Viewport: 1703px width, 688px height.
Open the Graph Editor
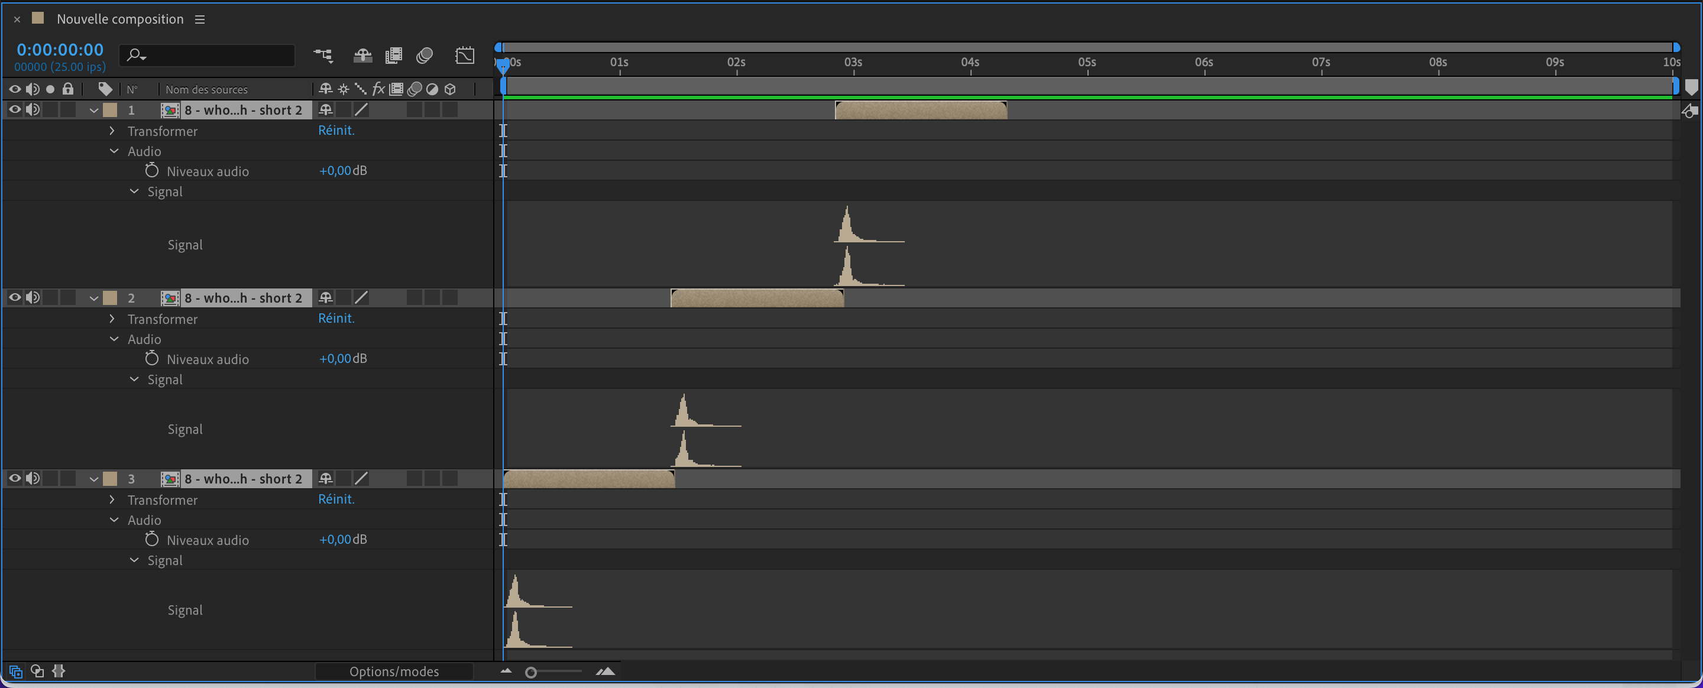(465, 56)
